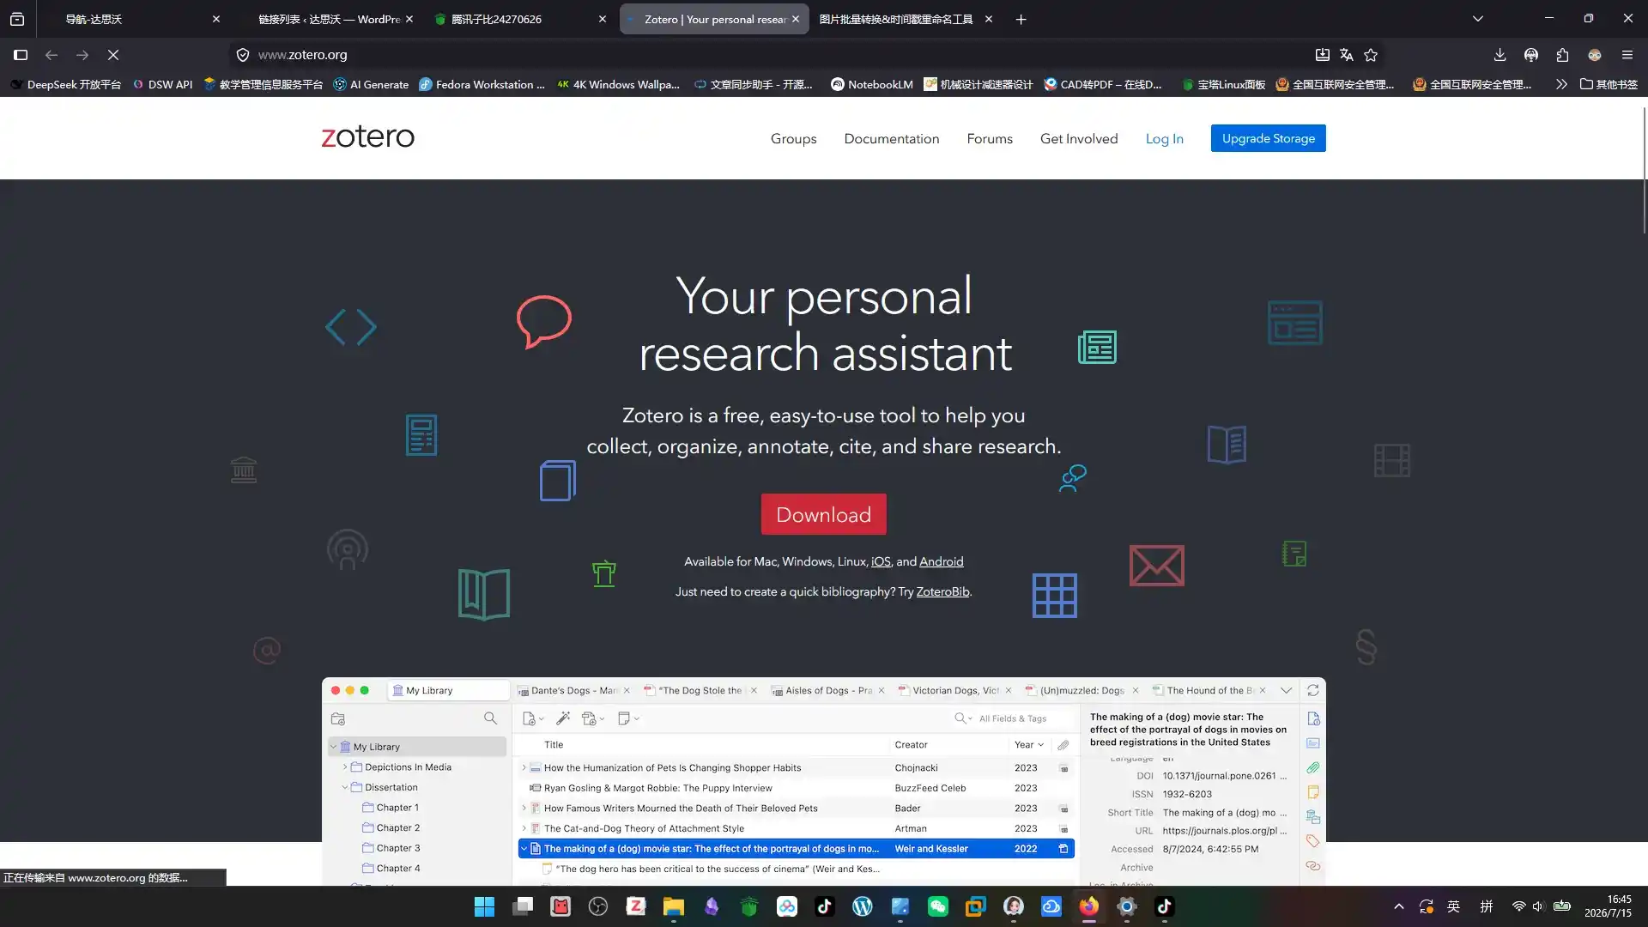Show more bookmarks overflow chevron
The image size is (1648, 927).
1561,84
